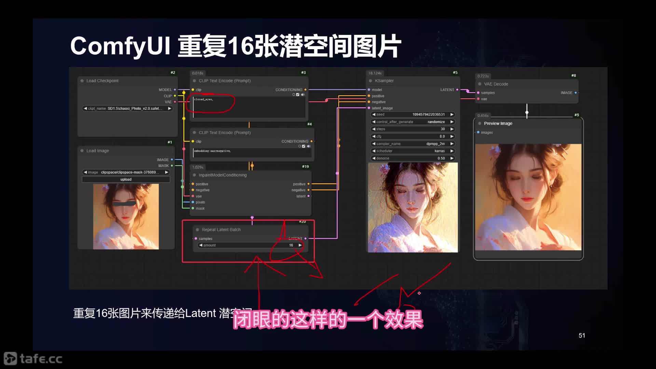
Task: Collapse the Load Checkpoint node via its title dot
Action: point(82,81)
